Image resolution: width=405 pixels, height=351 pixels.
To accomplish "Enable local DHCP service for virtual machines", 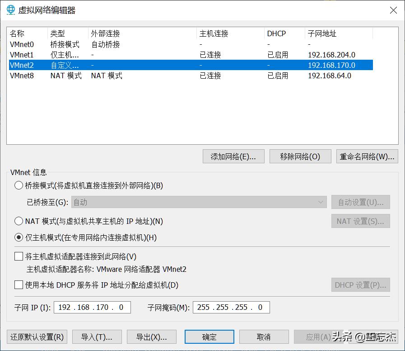I will click(19, 285).
